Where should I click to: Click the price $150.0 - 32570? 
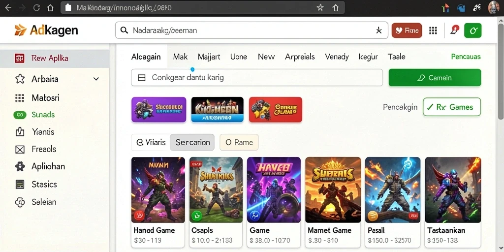[x=390, y=240]
